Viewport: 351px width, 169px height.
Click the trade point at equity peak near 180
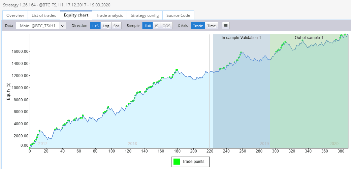coord(177,70)
